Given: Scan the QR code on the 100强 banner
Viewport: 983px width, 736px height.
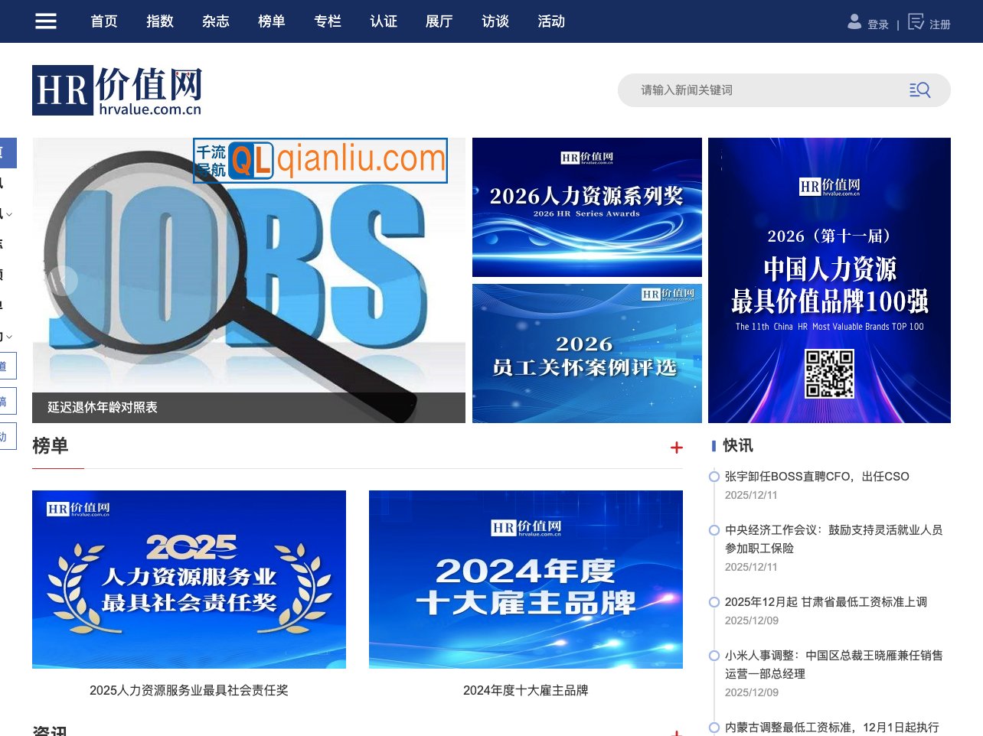Looking at the screenshot, I should (829, 374).
